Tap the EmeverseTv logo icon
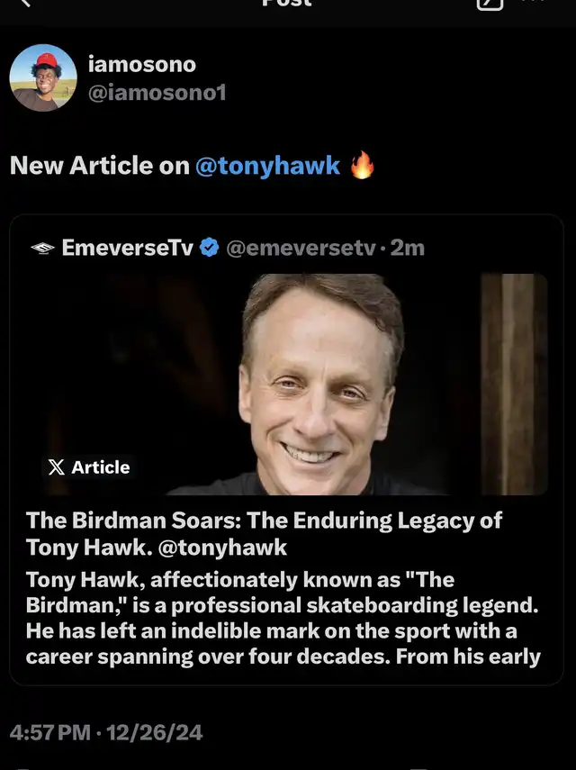576x770 pixels. point(41,248)
